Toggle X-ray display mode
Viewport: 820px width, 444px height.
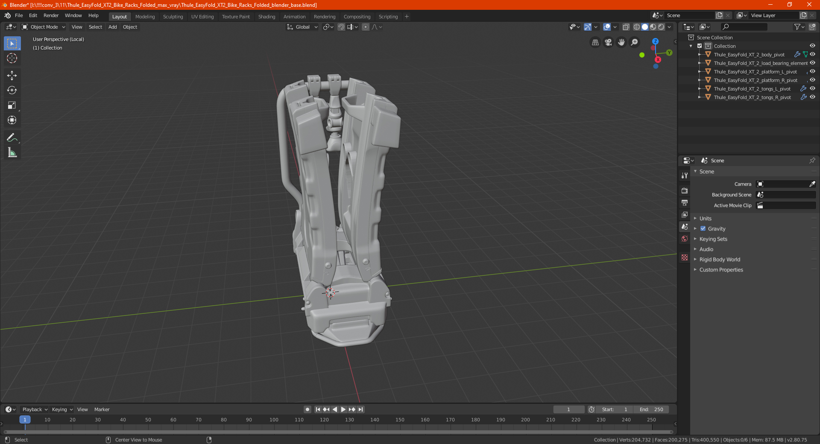pyautogui.click(x=626, y=27)
